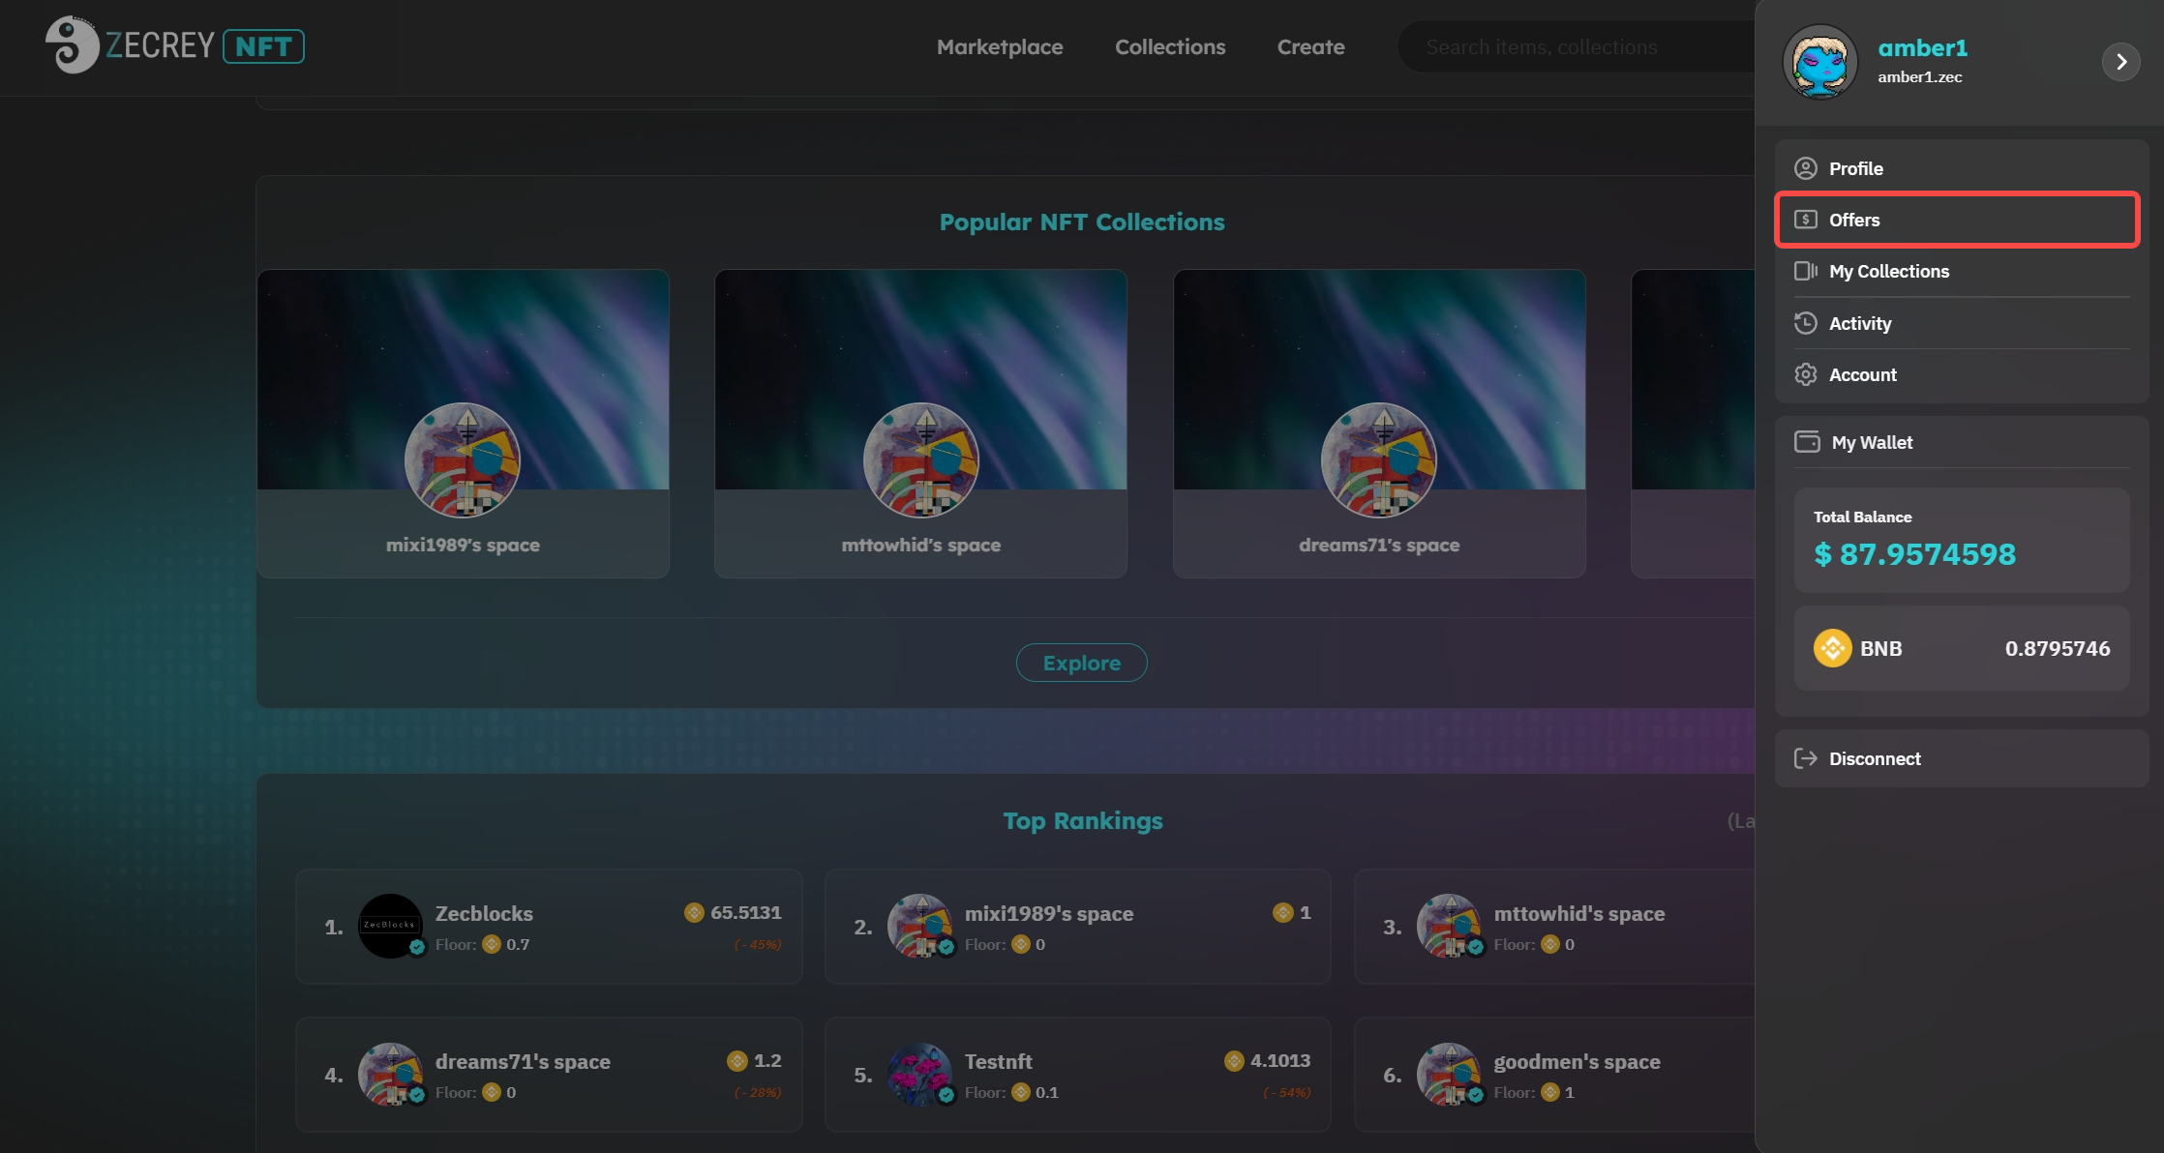
Task: Click the BNB coin icon
Action: (x=1832, y=648)
